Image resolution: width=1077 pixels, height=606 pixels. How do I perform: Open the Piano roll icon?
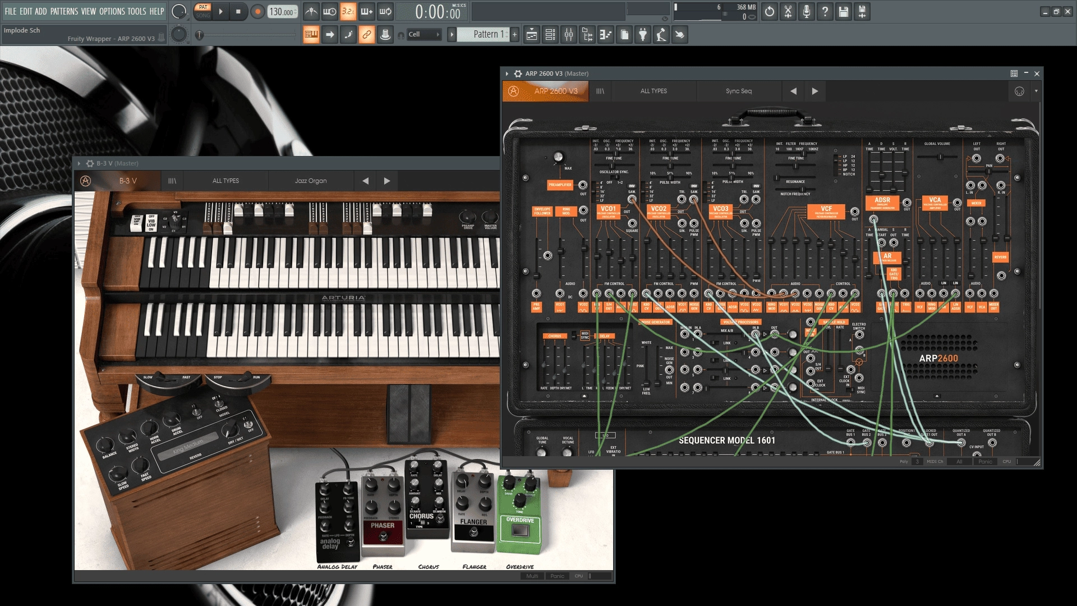pos(606,35)
